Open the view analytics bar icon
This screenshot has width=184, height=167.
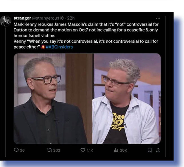(116, 150)
